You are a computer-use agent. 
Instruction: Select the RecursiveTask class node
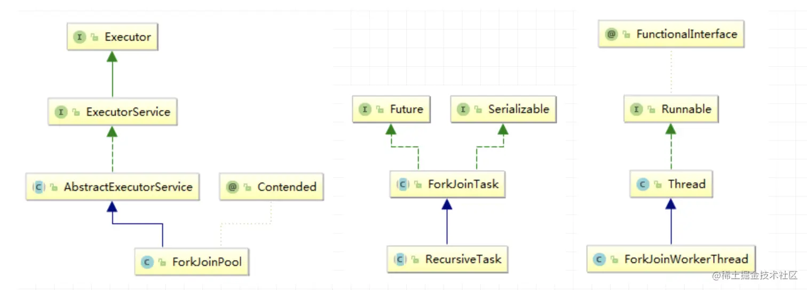(463, 260)
